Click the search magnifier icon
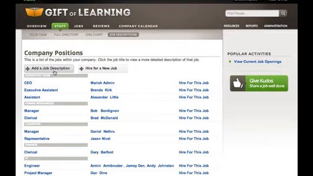This screenshot has width=313, height=176. 283,13
